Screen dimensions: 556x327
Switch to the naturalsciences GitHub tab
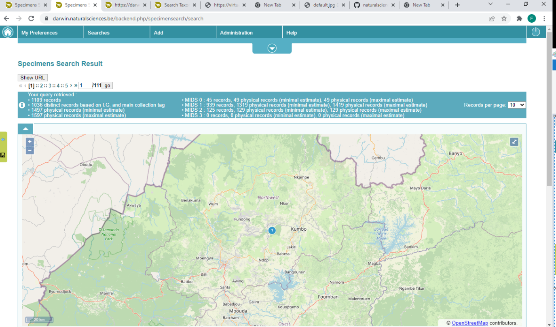click(x=374, y=5)
